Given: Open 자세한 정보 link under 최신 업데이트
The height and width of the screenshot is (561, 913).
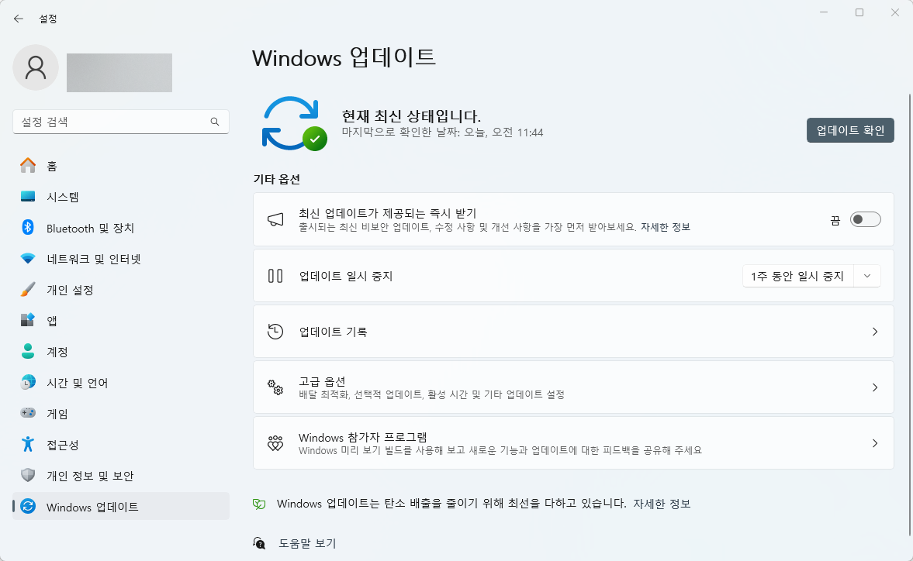Looking at the screenshot, I should [666, 227].
